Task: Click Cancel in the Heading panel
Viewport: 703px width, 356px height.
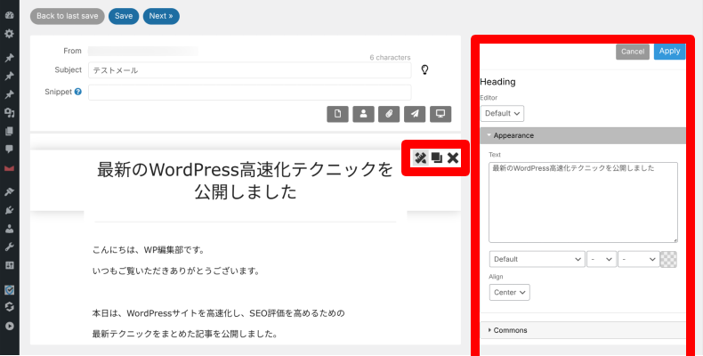Action: click(x=633, y=52)
